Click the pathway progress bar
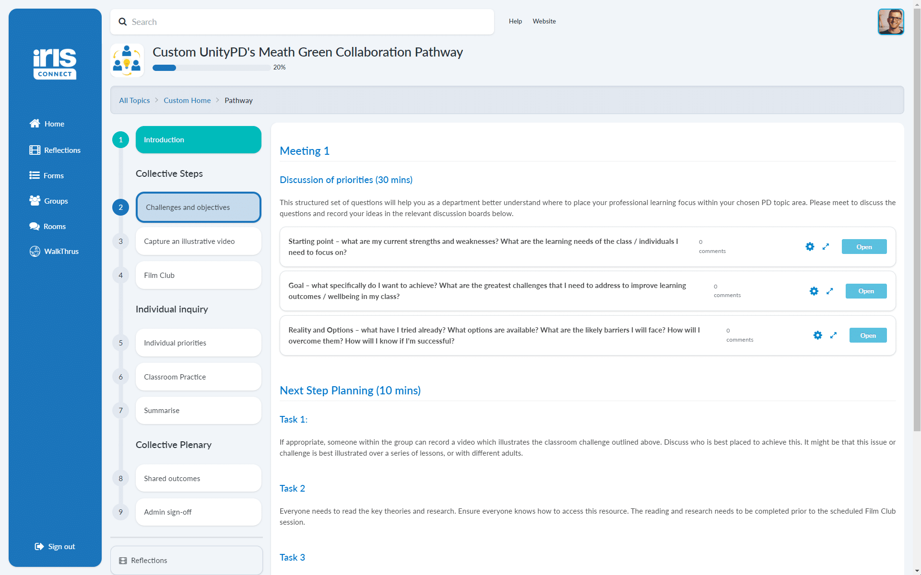The width and height of the screenshot is (921, 575). (x=212, y=68)
